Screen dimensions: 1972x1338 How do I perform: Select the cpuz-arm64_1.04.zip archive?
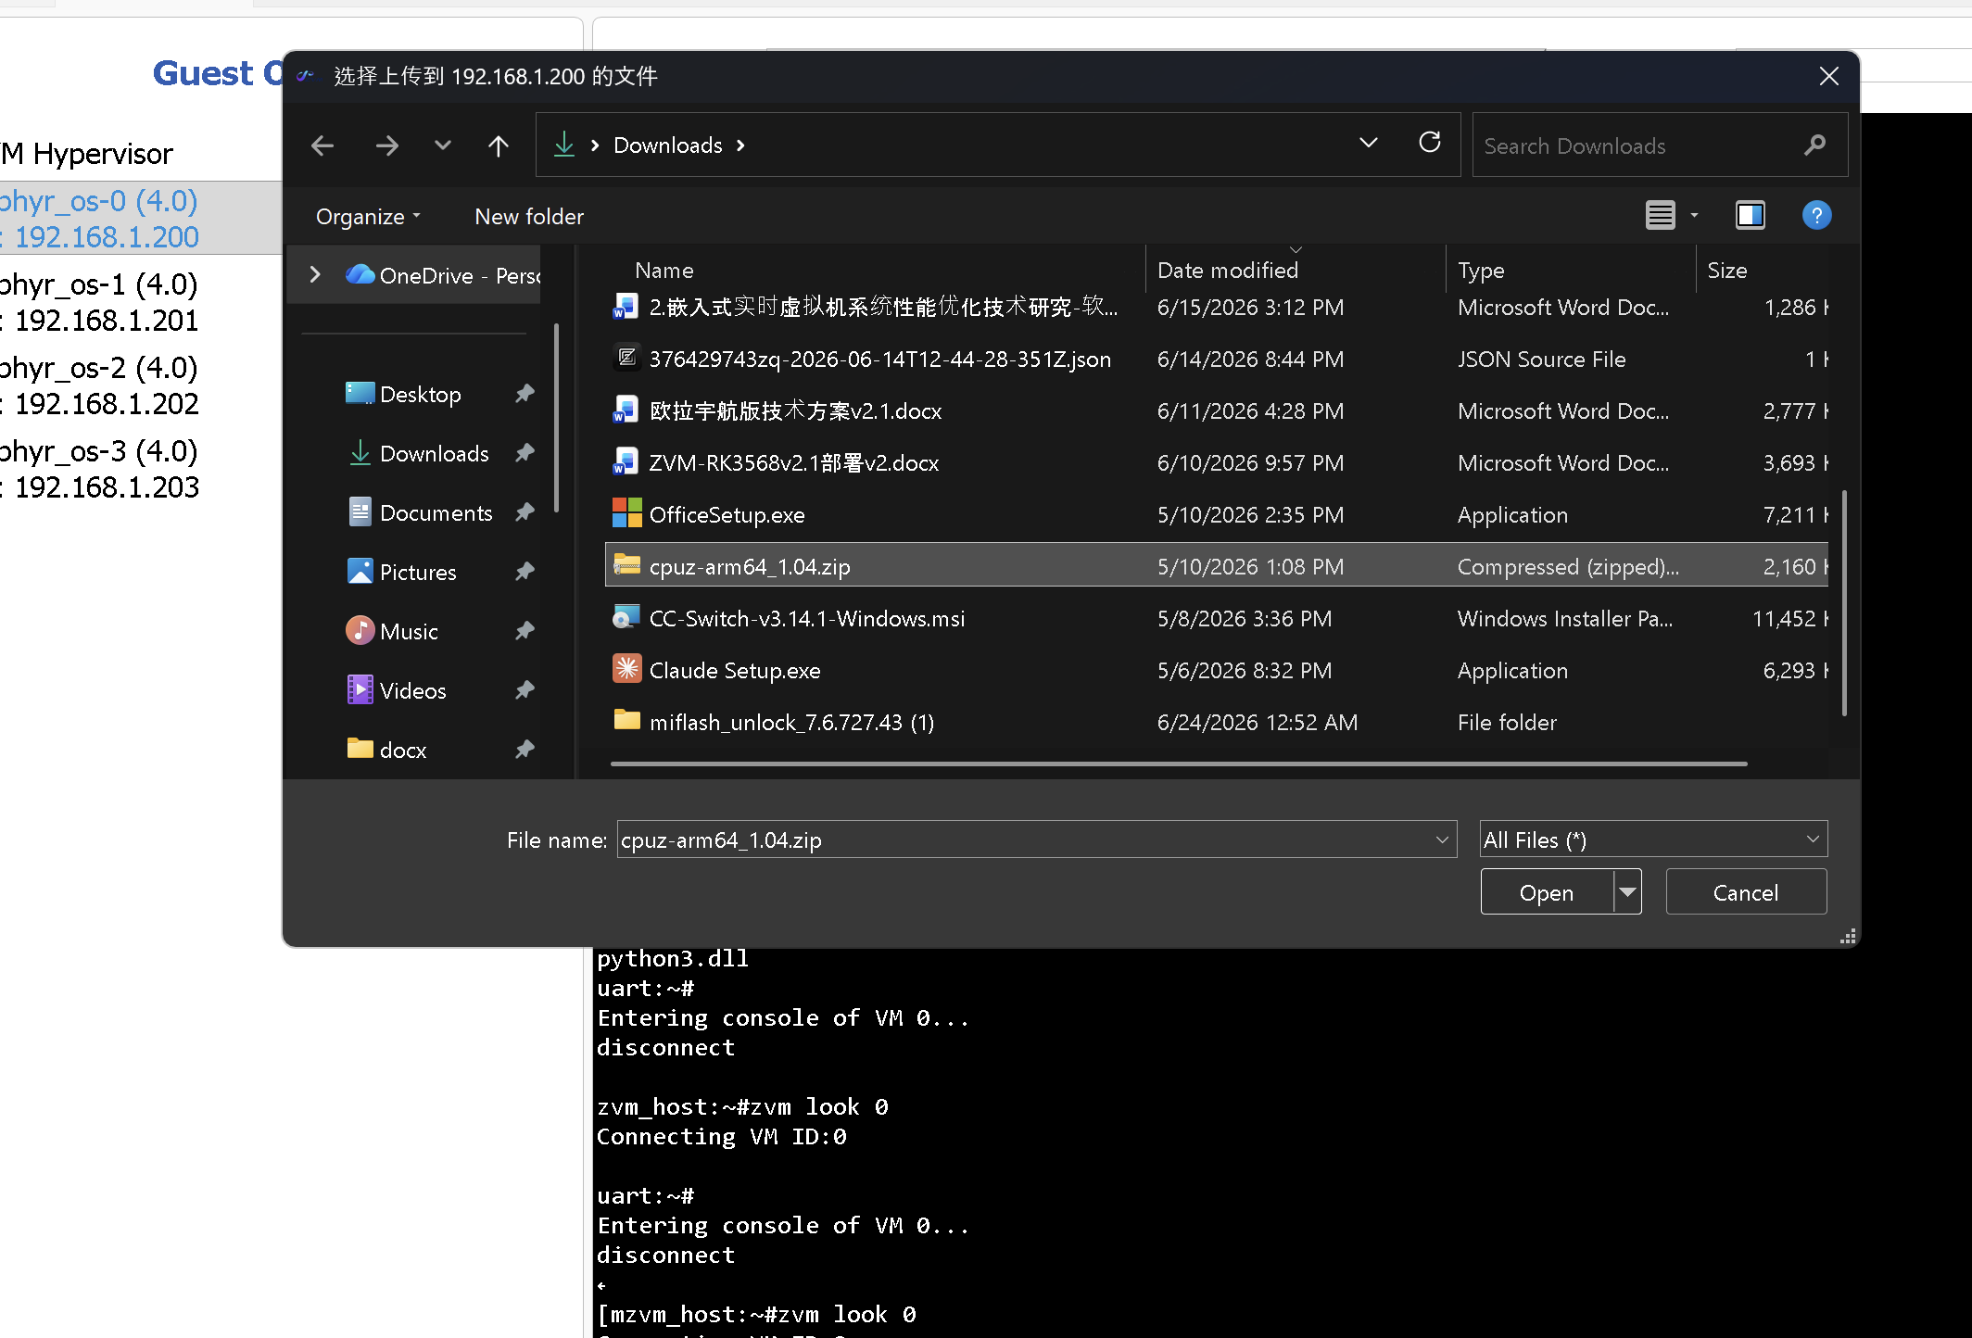1217,566
